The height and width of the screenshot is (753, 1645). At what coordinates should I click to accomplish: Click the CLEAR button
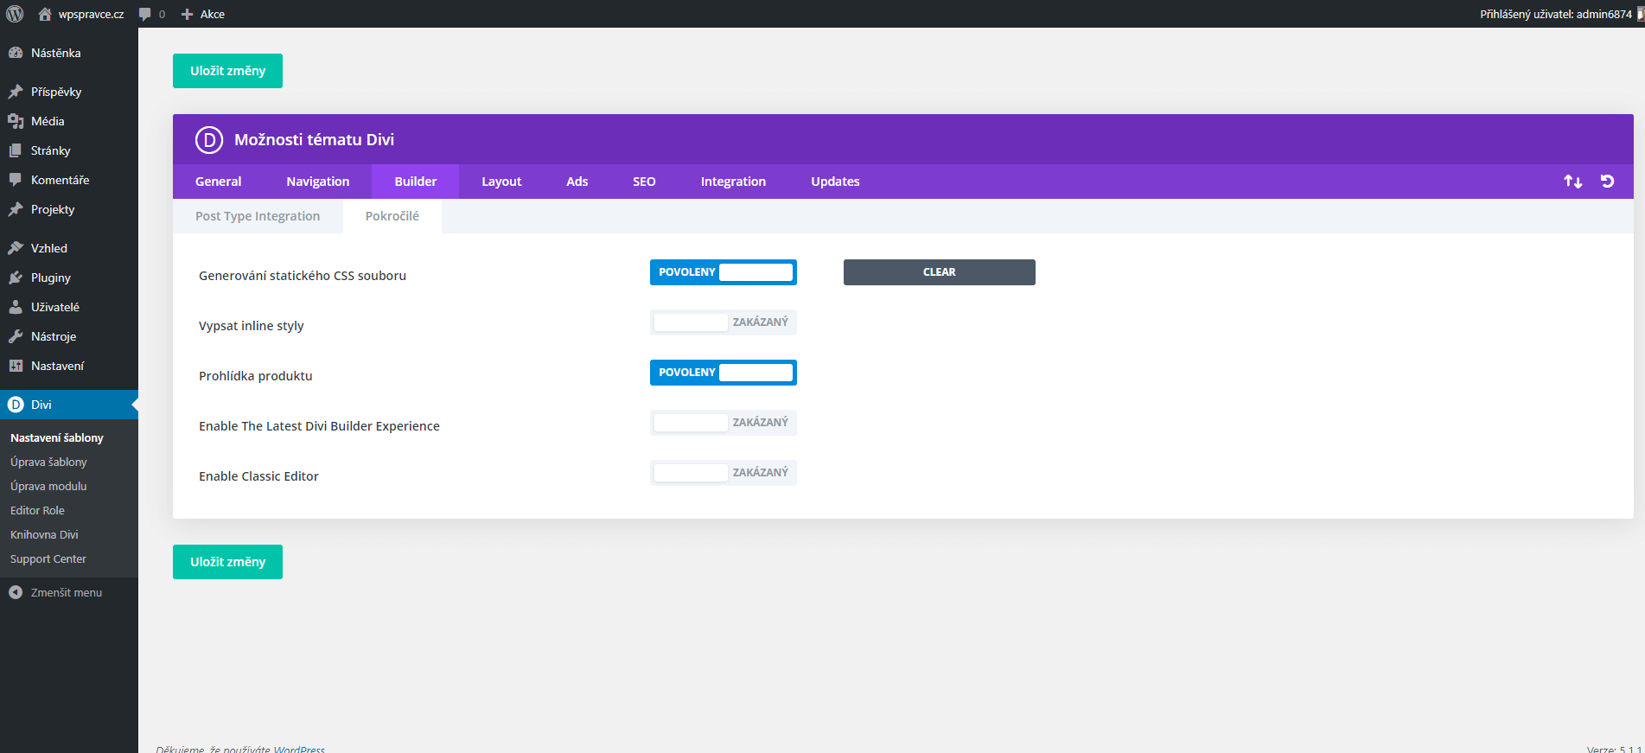coord(940,272)
